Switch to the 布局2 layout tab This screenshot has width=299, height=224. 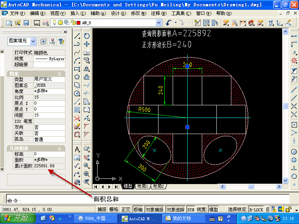[x=158, y=186]
